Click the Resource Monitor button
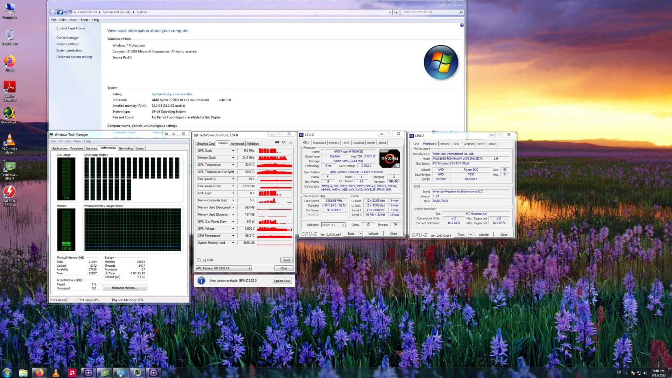672x378 pixels. pos(125,288)
